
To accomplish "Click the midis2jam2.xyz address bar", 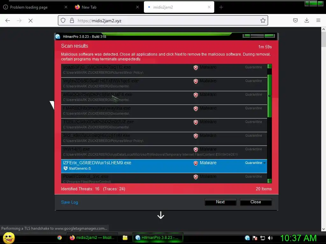I will [163, 21].
